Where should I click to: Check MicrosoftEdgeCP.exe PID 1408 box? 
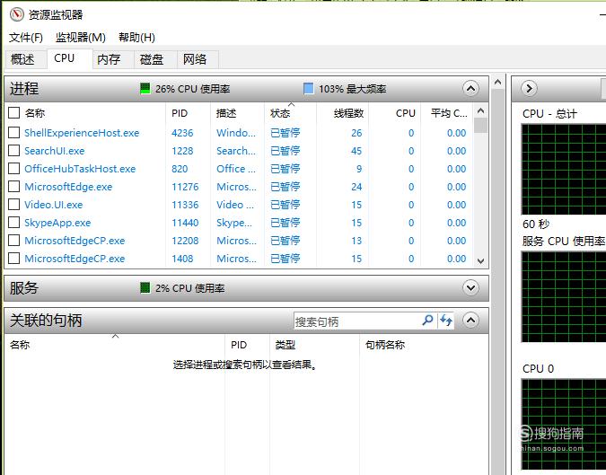[x=13, y=259]
